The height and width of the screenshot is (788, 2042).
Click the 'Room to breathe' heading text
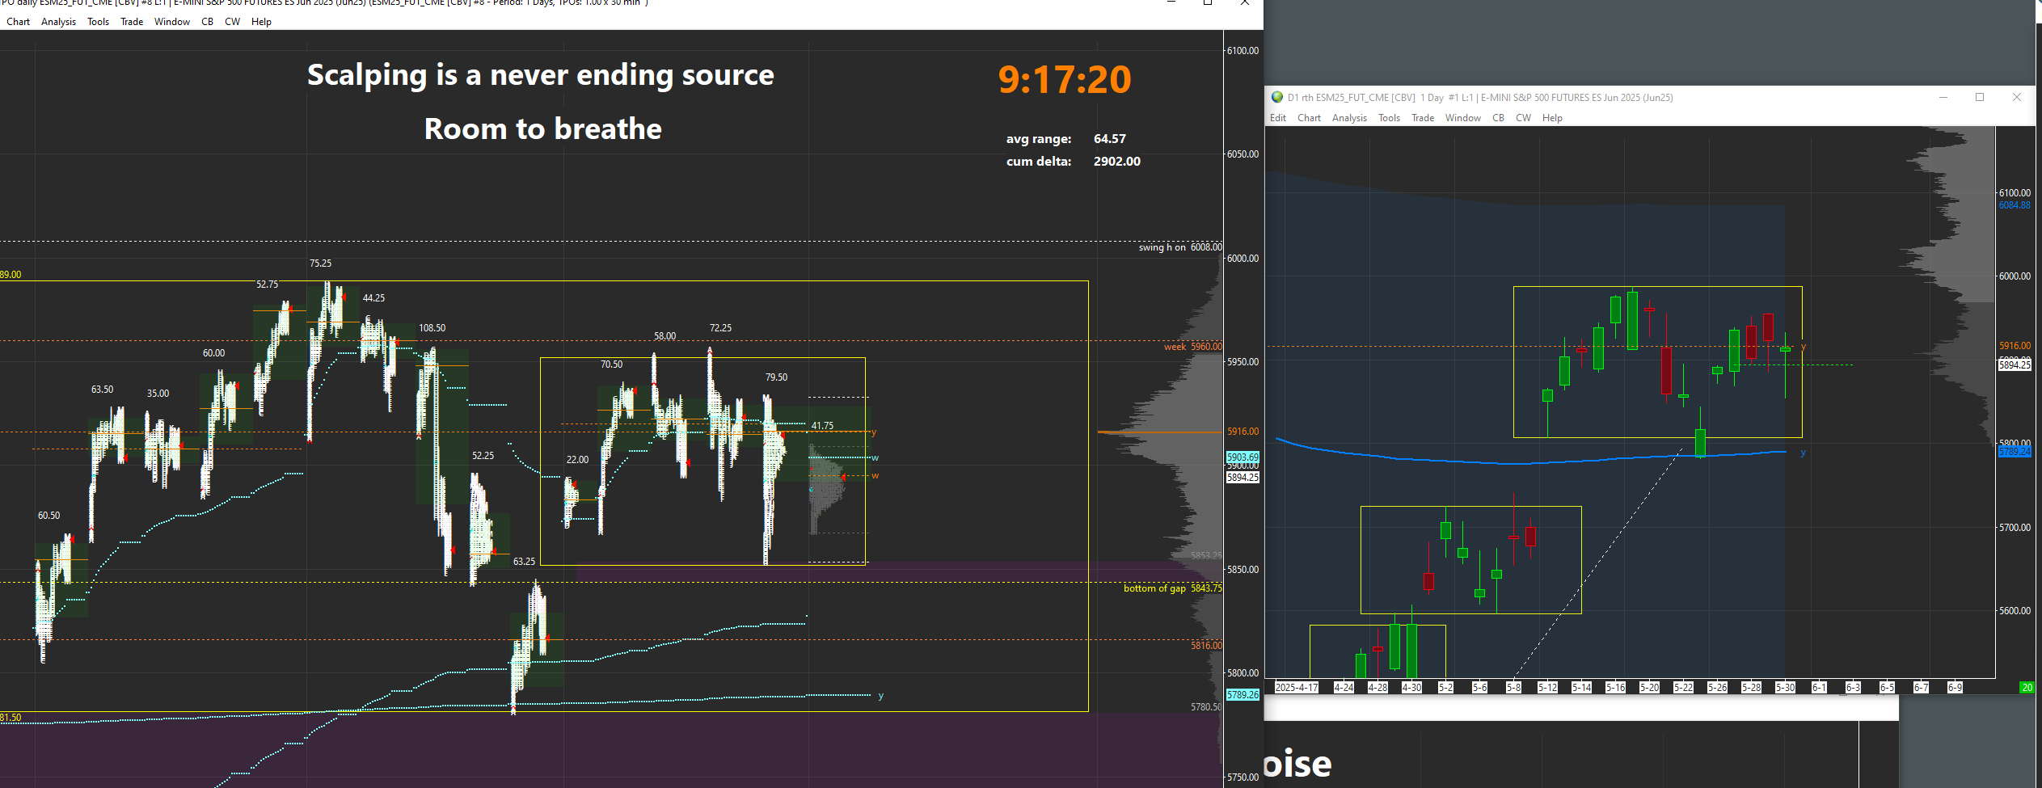click(543, 129)
